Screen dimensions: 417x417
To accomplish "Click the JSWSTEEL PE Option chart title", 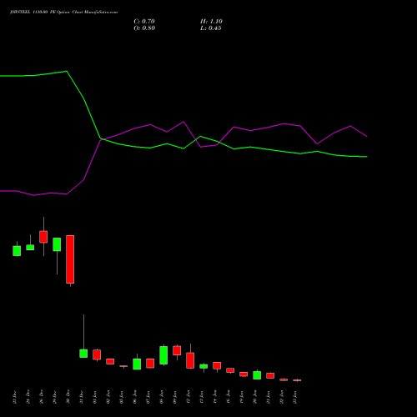I will click(x=63, y=13).
